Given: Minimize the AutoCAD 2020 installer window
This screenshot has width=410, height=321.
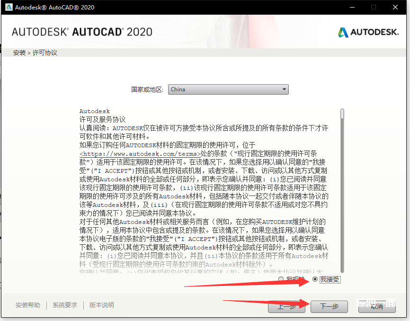Looking at the screenshot, I should [352, 7].
